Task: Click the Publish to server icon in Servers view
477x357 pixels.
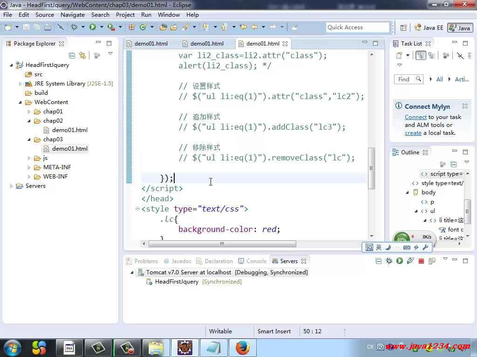Action: [432, 261]
